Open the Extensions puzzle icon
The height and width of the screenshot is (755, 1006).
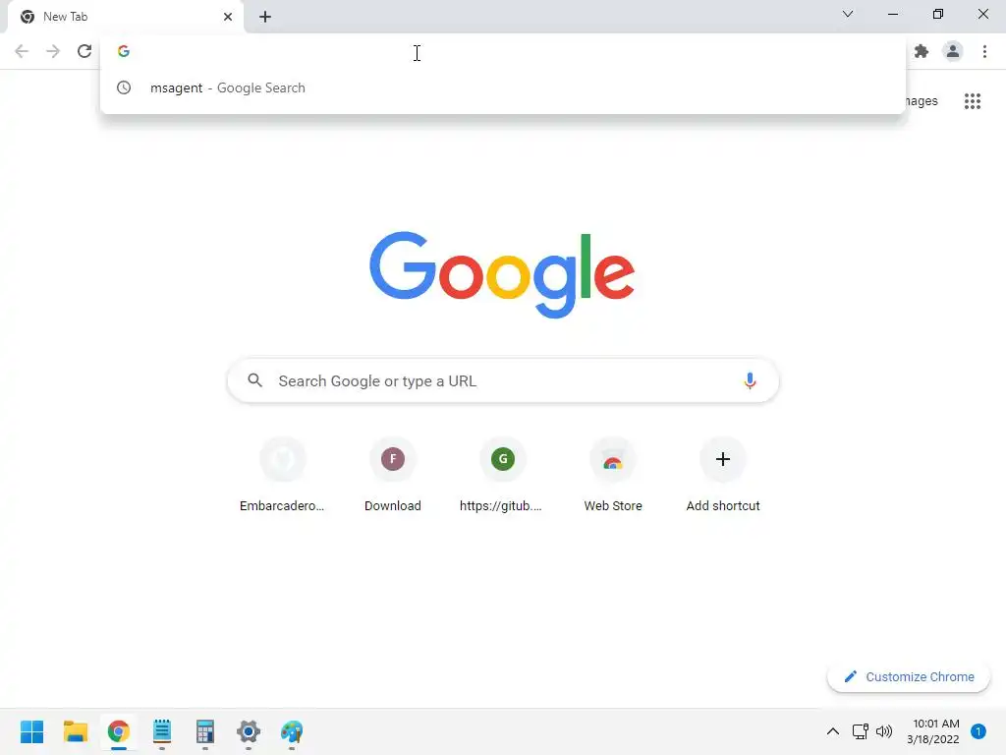tap(922, 51)
